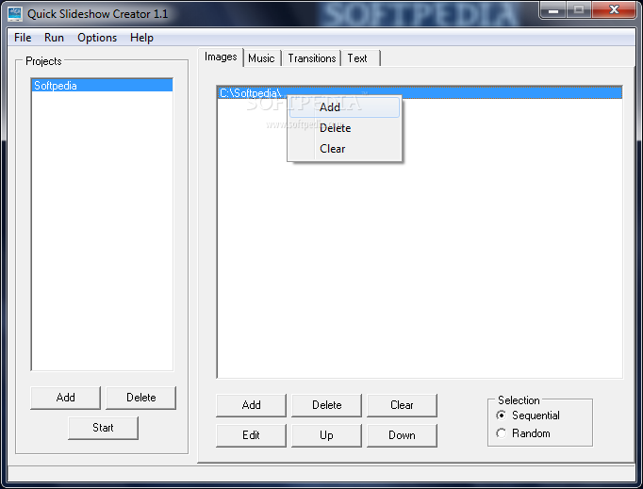Click Add button under Projects
Image resolution: width=643 pixels, height=489 pixels.
(66, 398)
